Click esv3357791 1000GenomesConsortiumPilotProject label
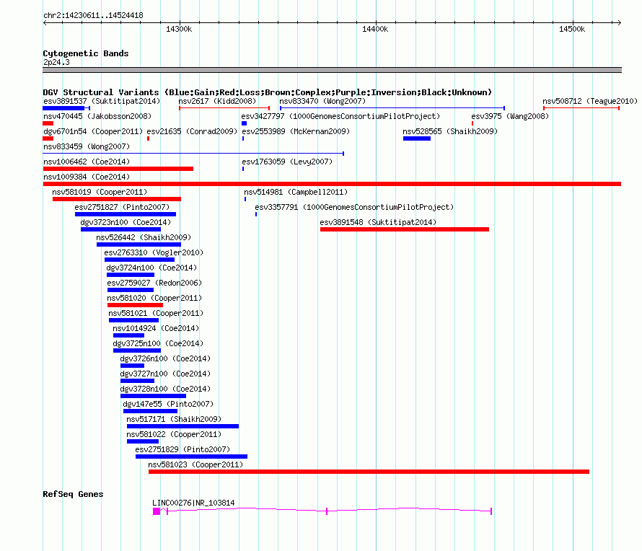Screen dimensions: 642x551 [x=354, y=207]
